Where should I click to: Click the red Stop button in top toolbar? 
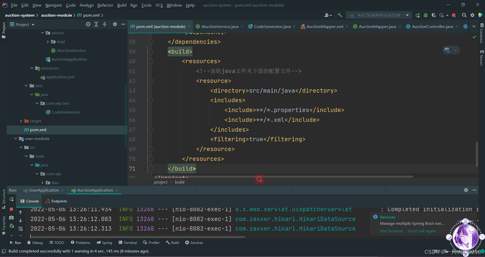pyautogui.click(x=454, y=15)
